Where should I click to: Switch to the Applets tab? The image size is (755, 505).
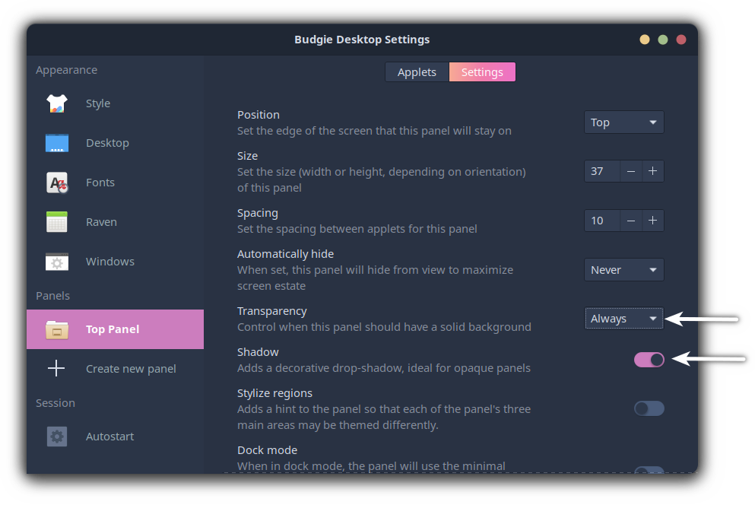(x=417, y=71)
